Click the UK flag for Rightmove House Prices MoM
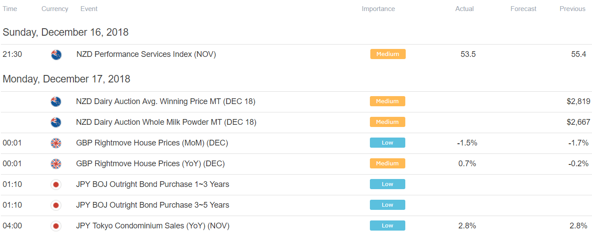This screenshot has width=592, height=235. click(56, 143)
